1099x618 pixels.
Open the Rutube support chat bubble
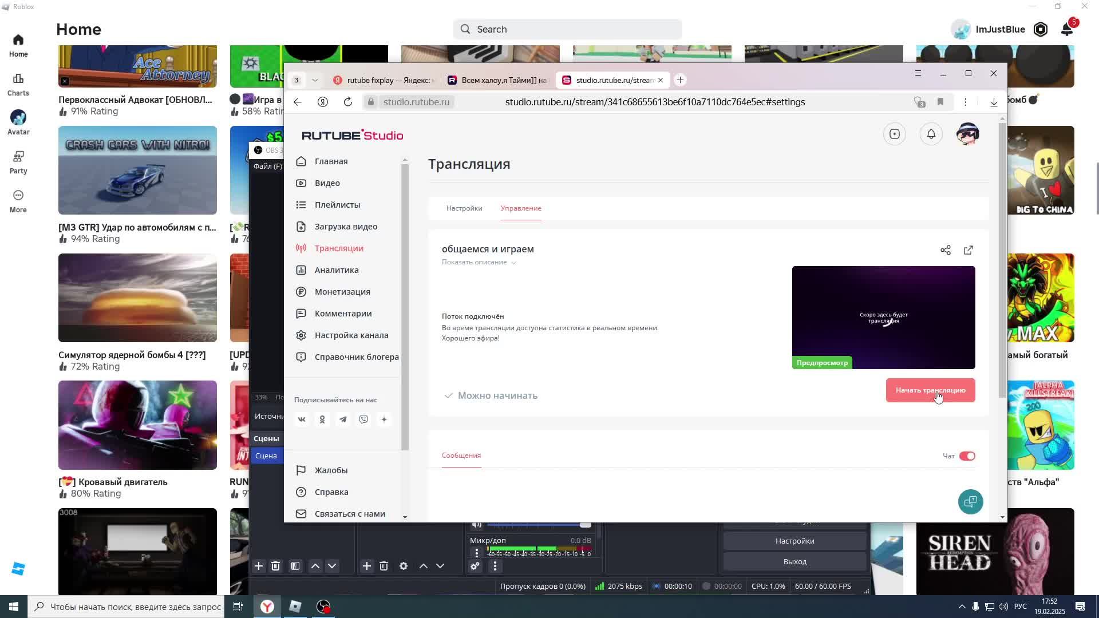point(971,502)
